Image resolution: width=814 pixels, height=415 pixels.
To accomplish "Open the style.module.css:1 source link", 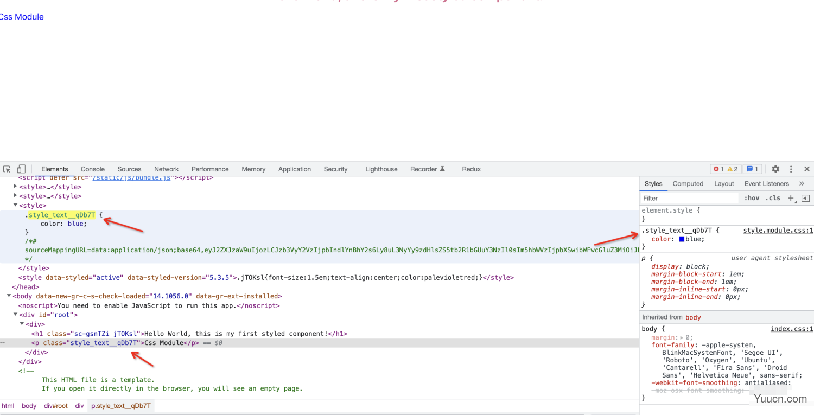I will click(x=778, y=231).
